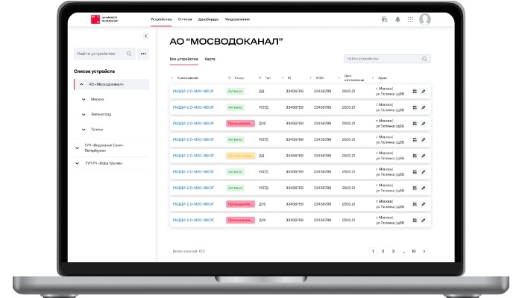Open the user profile avatar
522x298 pixels.
[425, 19]
